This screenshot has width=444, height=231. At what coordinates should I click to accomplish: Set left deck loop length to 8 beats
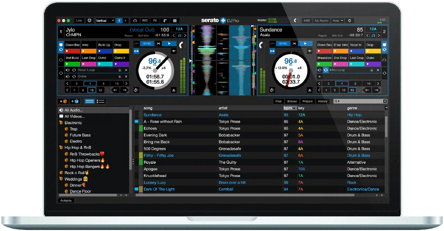104,83
